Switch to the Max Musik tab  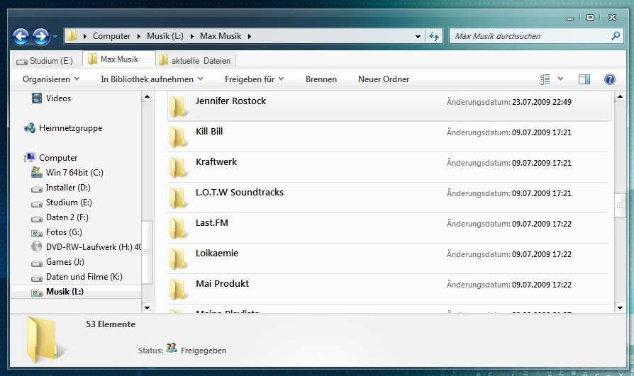119,59
